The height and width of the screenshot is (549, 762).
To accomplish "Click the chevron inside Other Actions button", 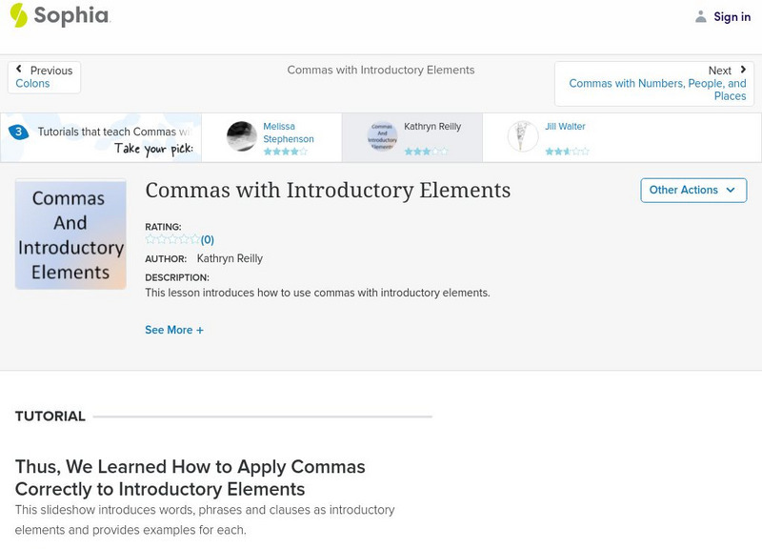I will [732, 190].
